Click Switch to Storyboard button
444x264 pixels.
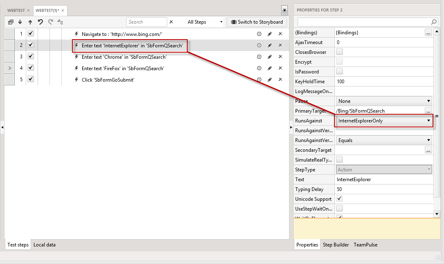coord(257,22)
